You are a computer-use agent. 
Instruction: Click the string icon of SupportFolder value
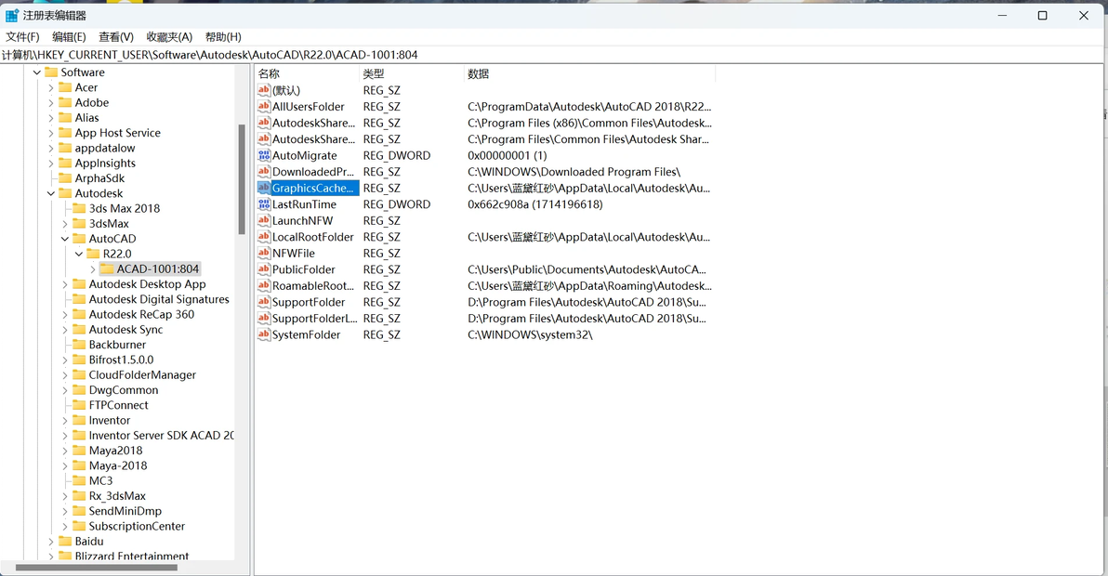pyautogui.click(x=264, y=301)
